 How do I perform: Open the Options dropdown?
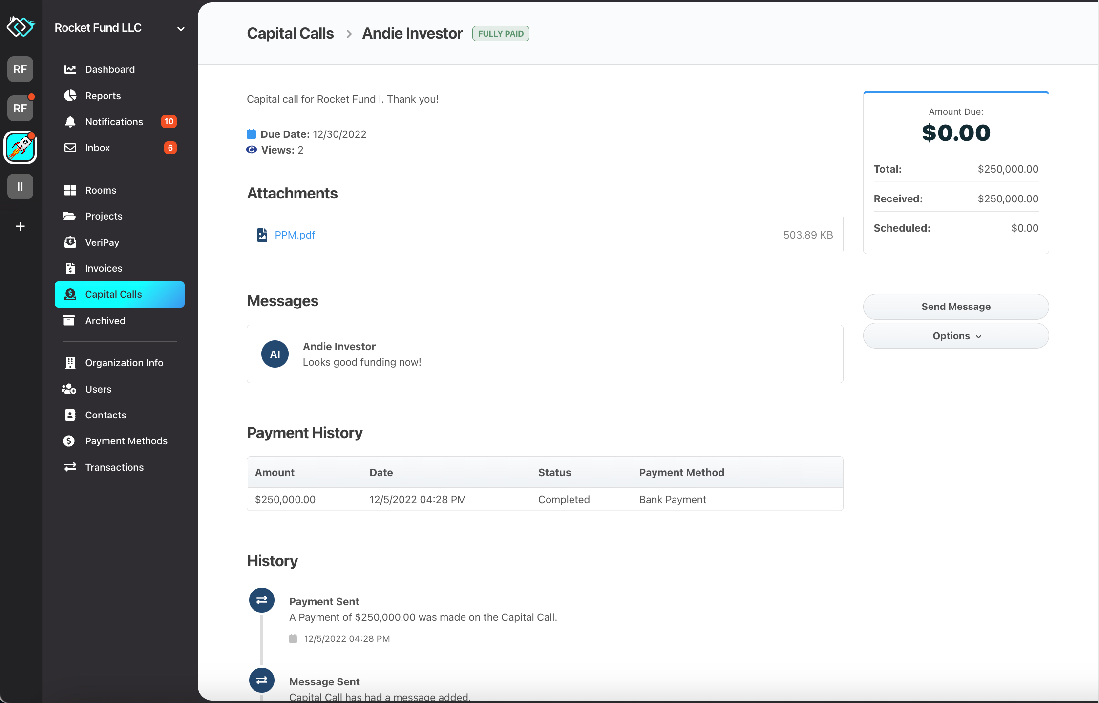(955, 336)
